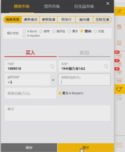Expand the 清算速度 dropdown arrow
Screen dimensions: 125x152
pyautogui.click(x=53, y=80)
